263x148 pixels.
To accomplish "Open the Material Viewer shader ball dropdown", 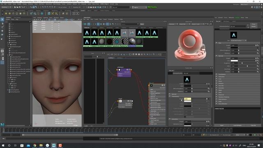I will click(185, 24).
